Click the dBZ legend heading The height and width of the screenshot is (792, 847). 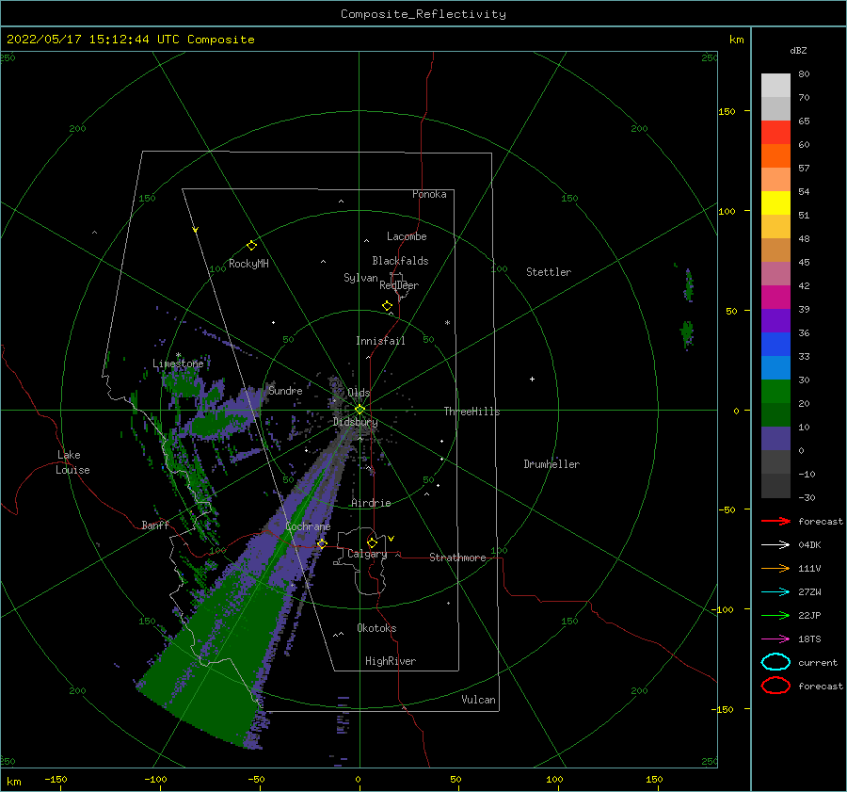tap(798, 50)
